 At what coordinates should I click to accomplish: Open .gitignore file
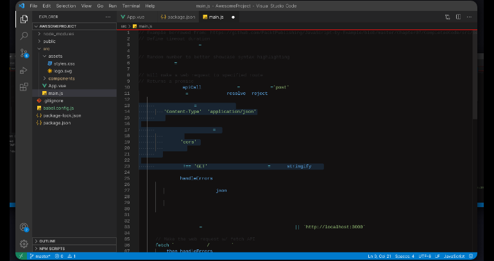(x=74, y=101)
